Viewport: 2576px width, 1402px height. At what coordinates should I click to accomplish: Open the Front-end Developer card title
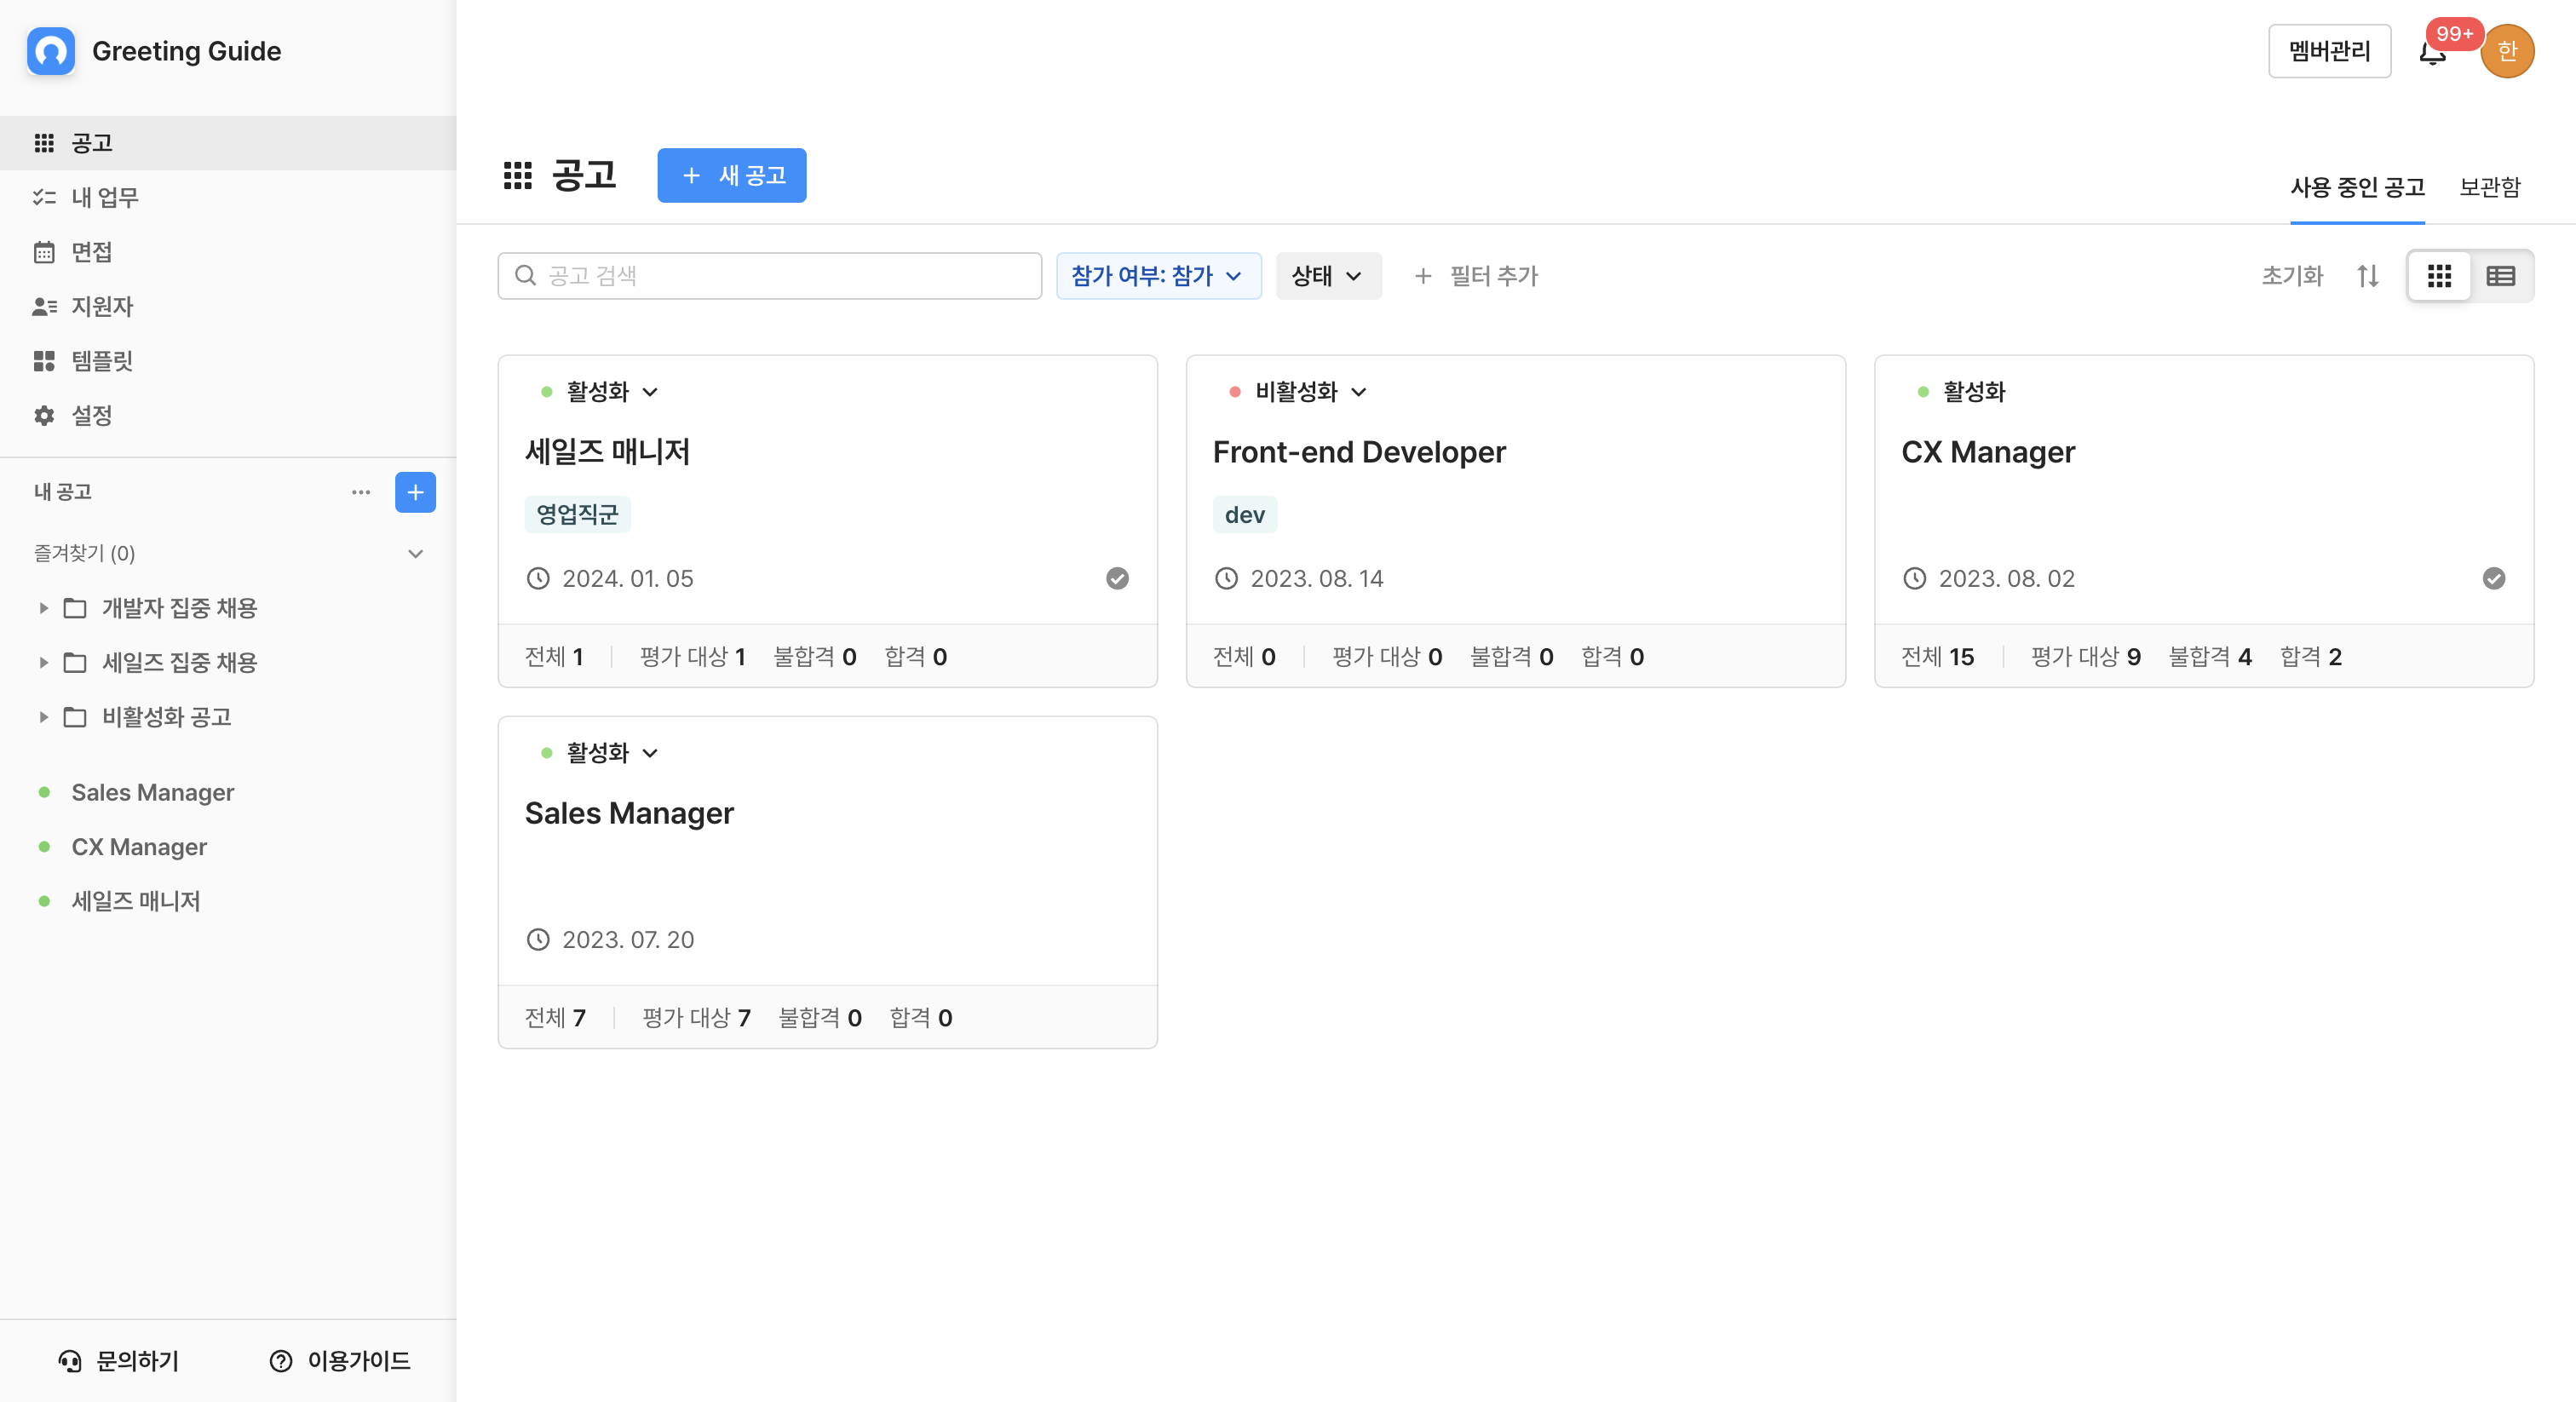[x=1359, y=452]
